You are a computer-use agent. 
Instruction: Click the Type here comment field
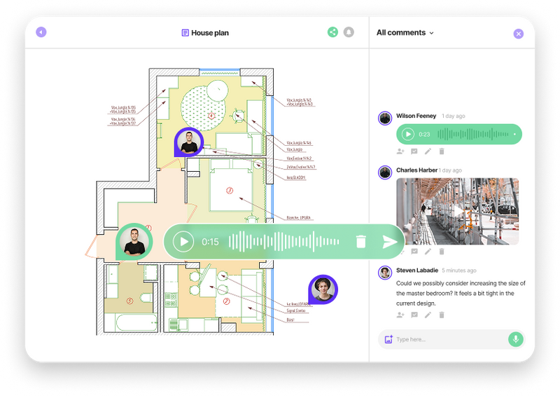coord(450,339)
